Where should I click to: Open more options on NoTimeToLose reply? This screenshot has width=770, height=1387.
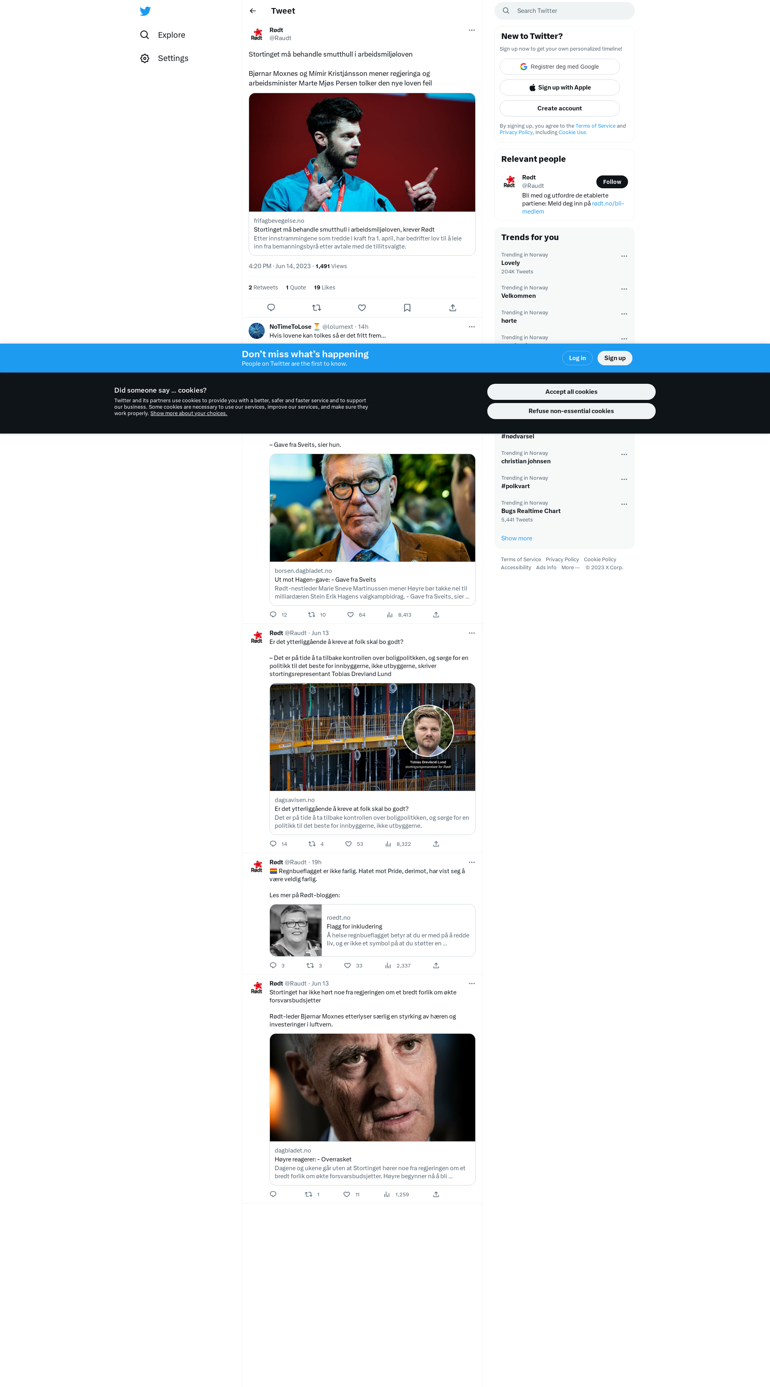coord(472,327)
